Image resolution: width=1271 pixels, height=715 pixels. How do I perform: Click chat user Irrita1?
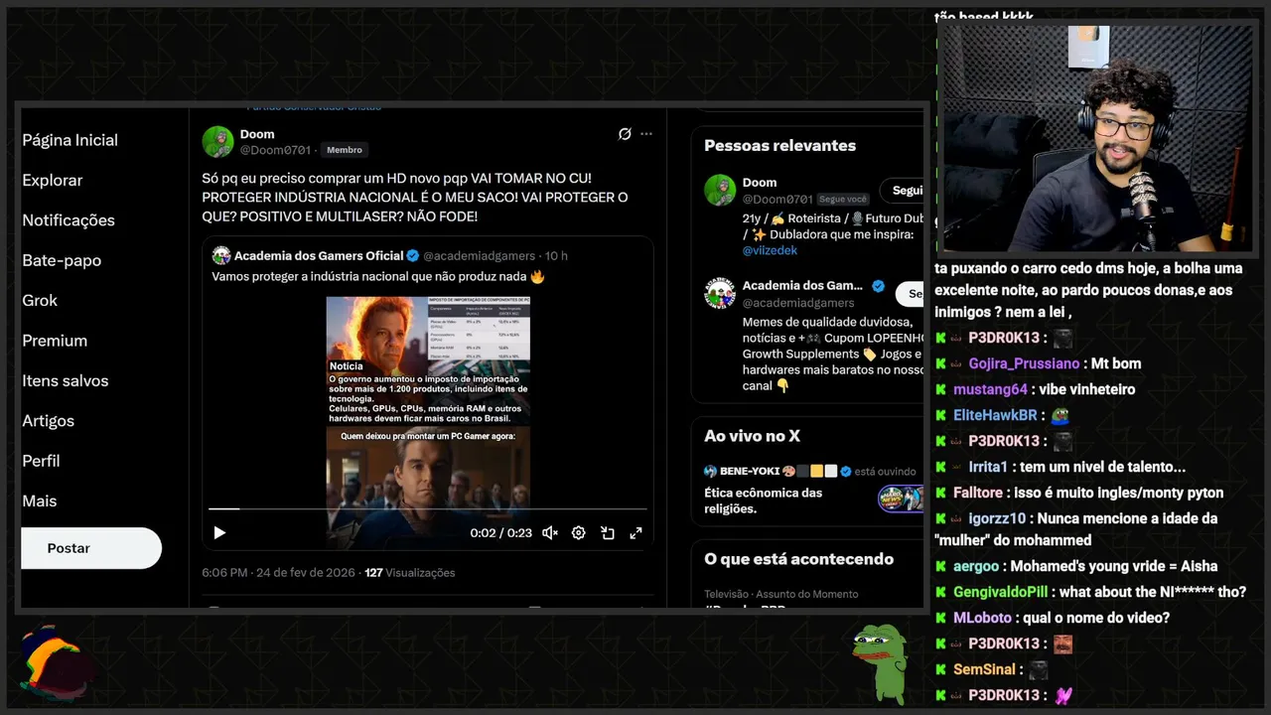[988, 467]
